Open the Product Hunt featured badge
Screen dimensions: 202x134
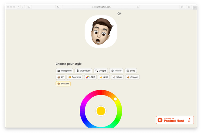pos(175,120)
